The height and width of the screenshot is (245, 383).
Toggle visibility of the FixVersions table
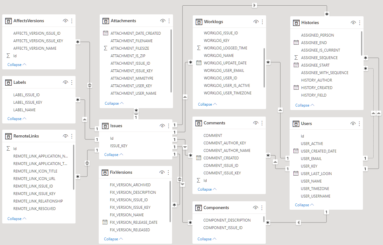point(162,172)
